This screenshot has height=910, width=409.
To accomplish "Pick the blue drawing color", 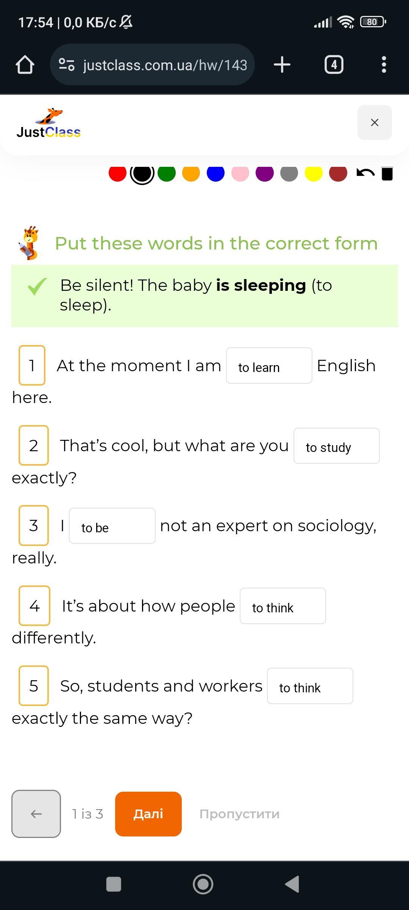I will [215, 173].
